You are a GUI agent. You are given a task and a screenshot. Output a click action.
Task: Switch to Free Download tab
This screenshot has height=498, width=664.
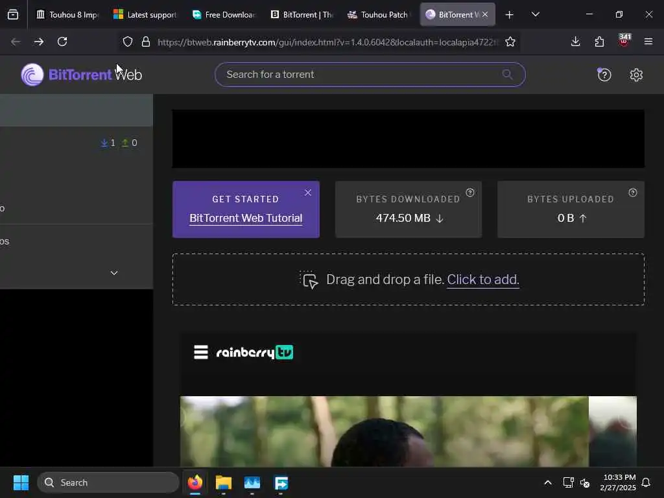(x=224, y=15)
